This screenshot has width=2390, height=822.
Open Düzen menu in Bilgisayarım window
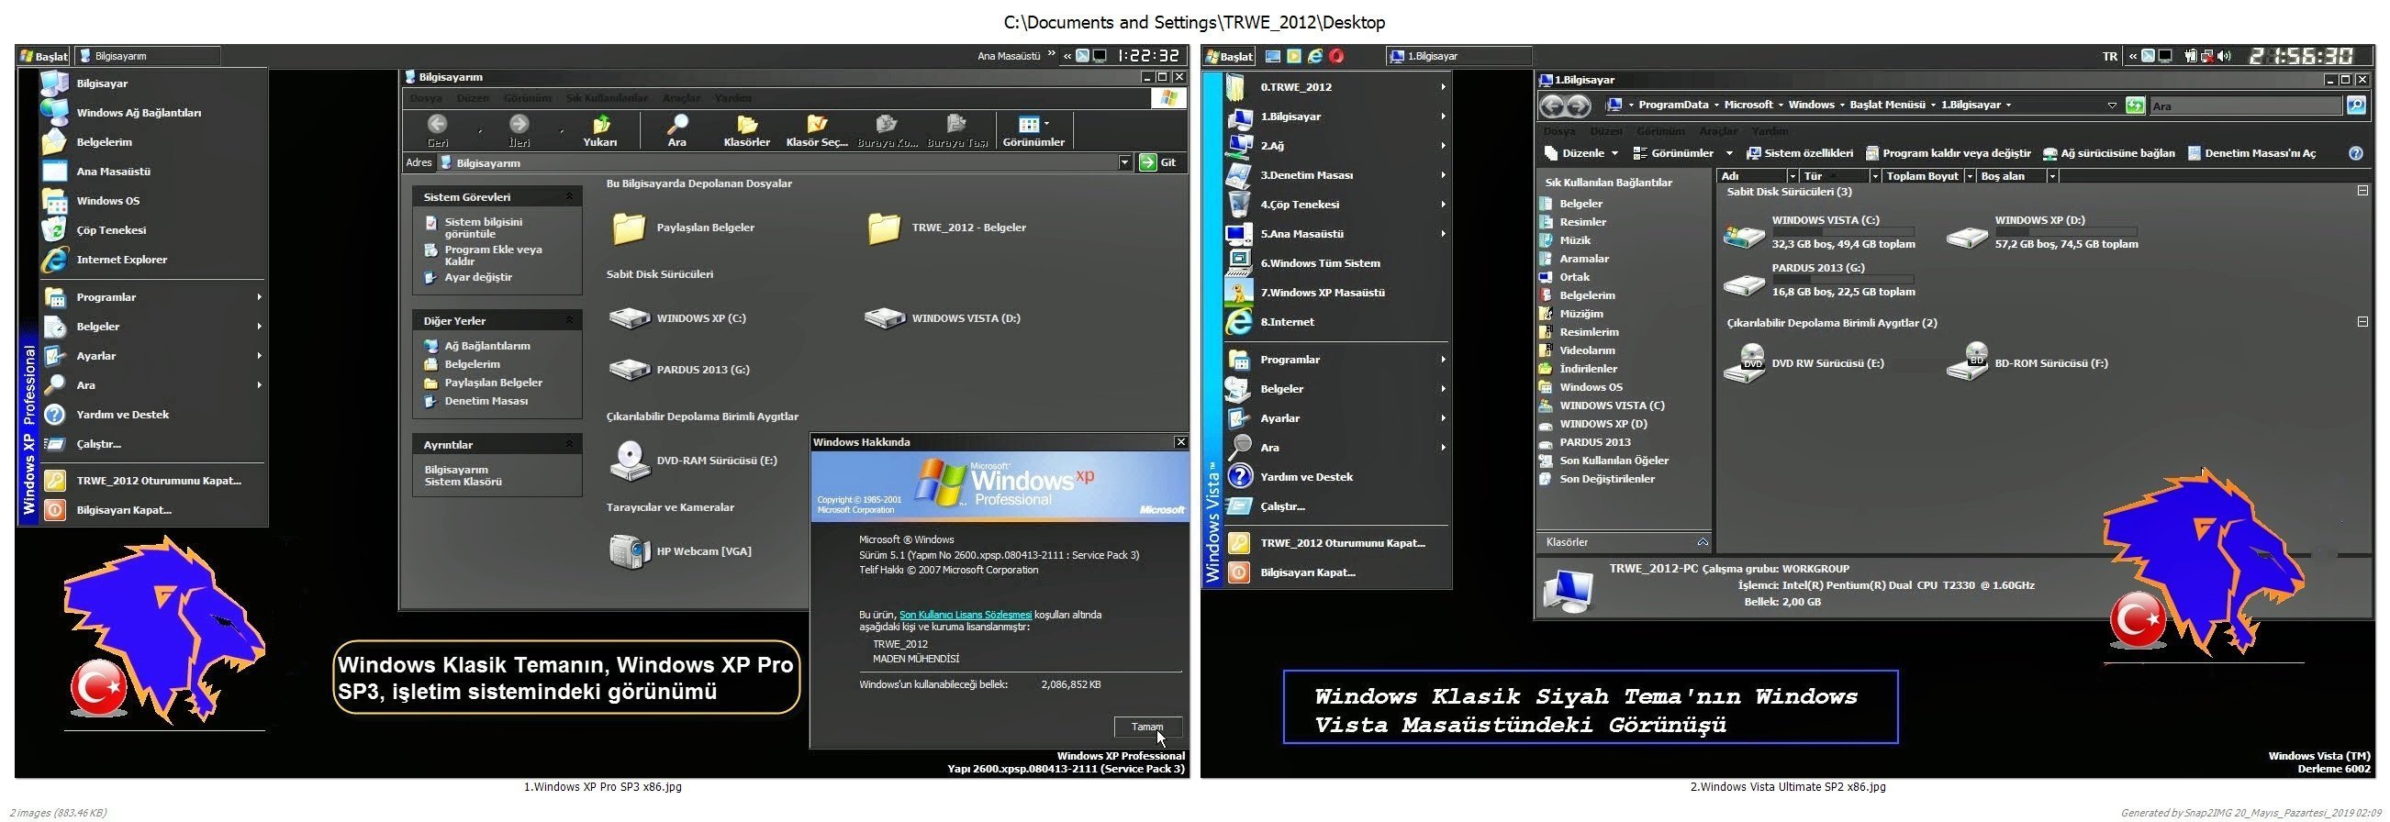(473, 98)
